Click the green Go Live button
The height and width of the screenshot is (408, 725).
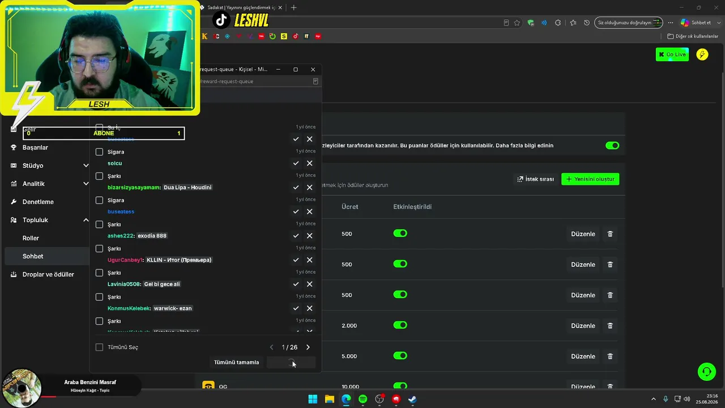click(672, 54)
